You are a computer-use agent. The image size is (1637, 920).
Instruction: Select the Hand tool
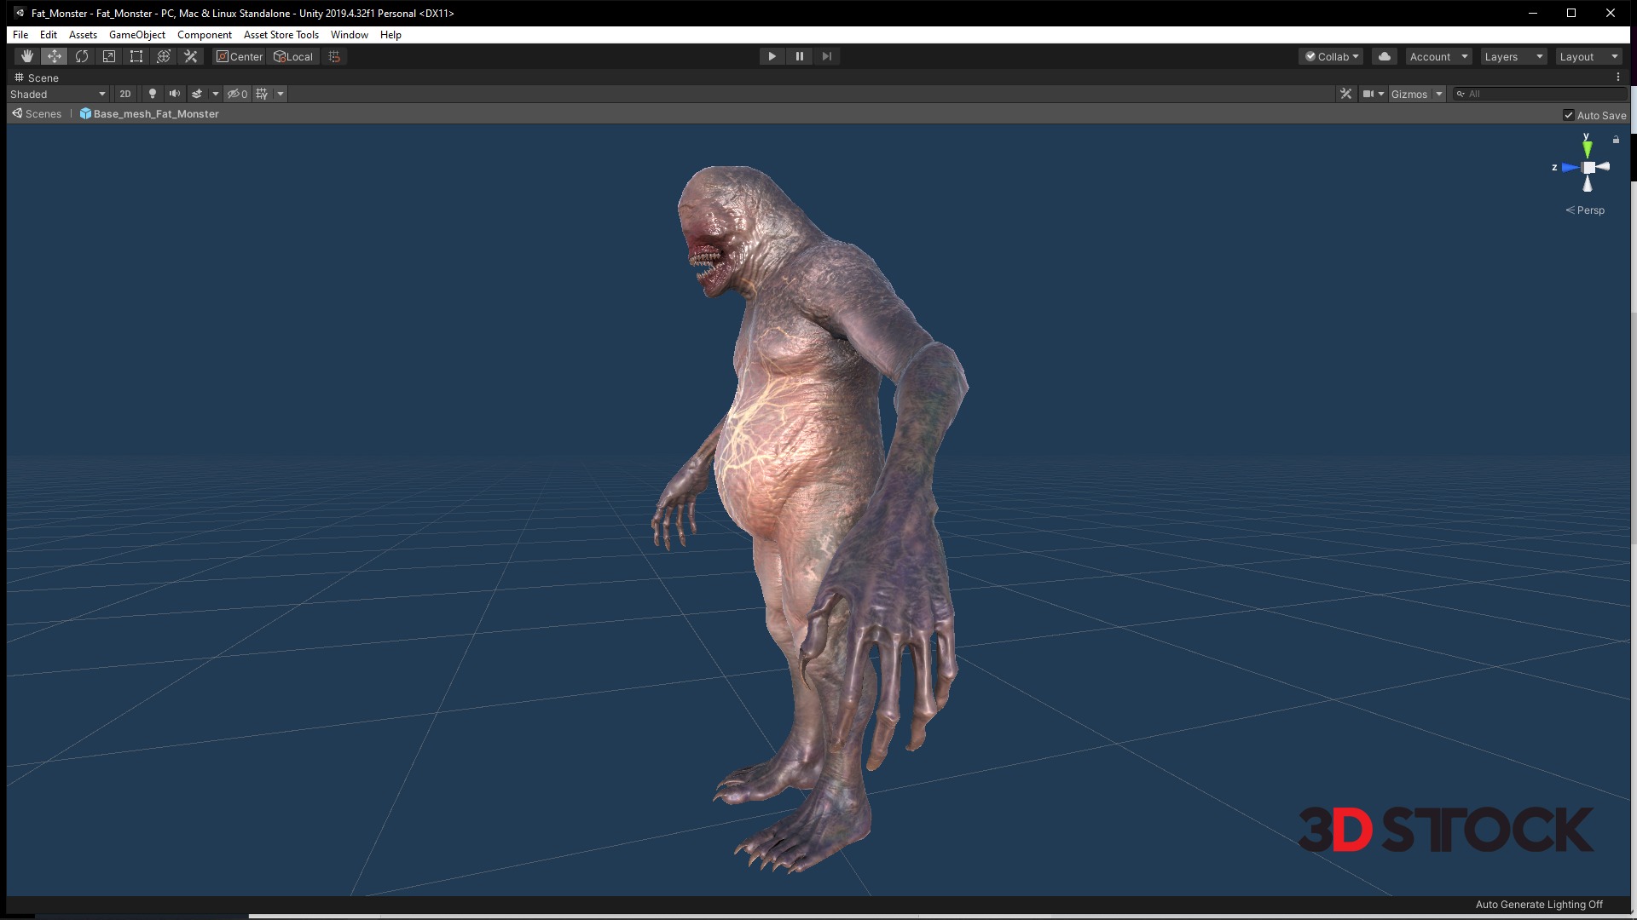tap(27, 56)
